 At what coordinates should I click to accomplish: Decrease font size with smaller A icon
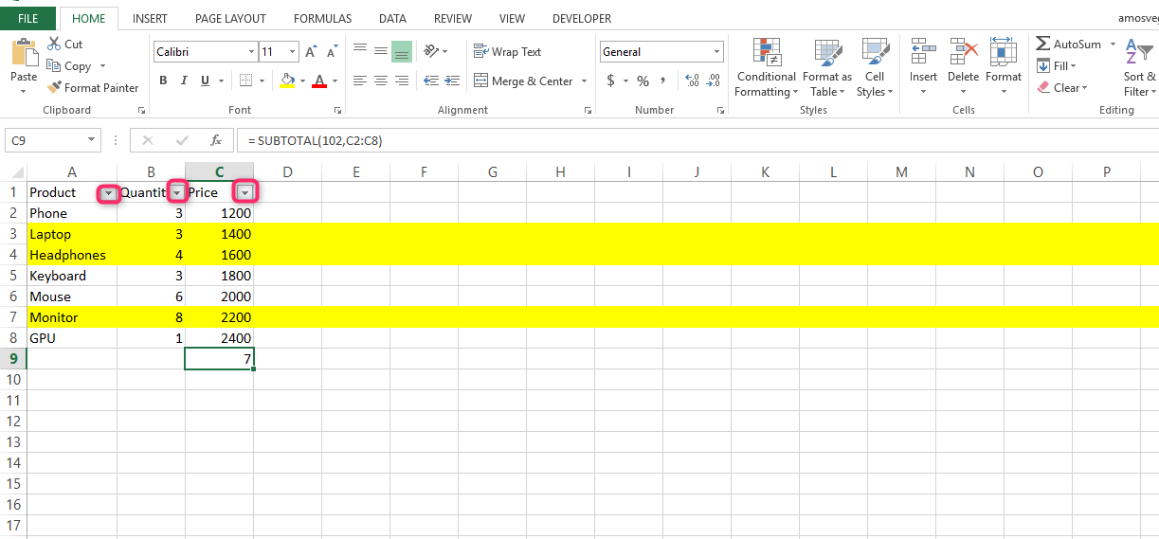(x=331, y=52)
